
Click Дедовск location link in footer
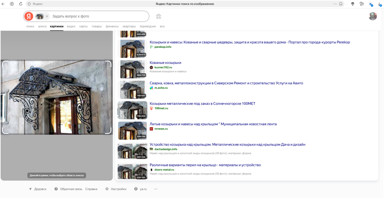[x=40, y=189]
